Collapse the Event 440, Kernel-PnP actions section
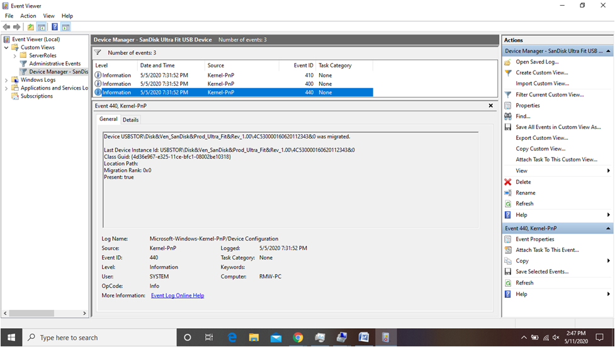 point(608,229)
